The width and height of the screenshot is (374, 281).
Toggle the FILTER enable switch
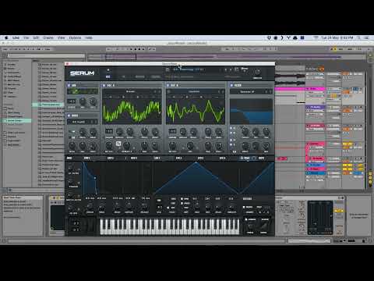(x=231, y=85)
